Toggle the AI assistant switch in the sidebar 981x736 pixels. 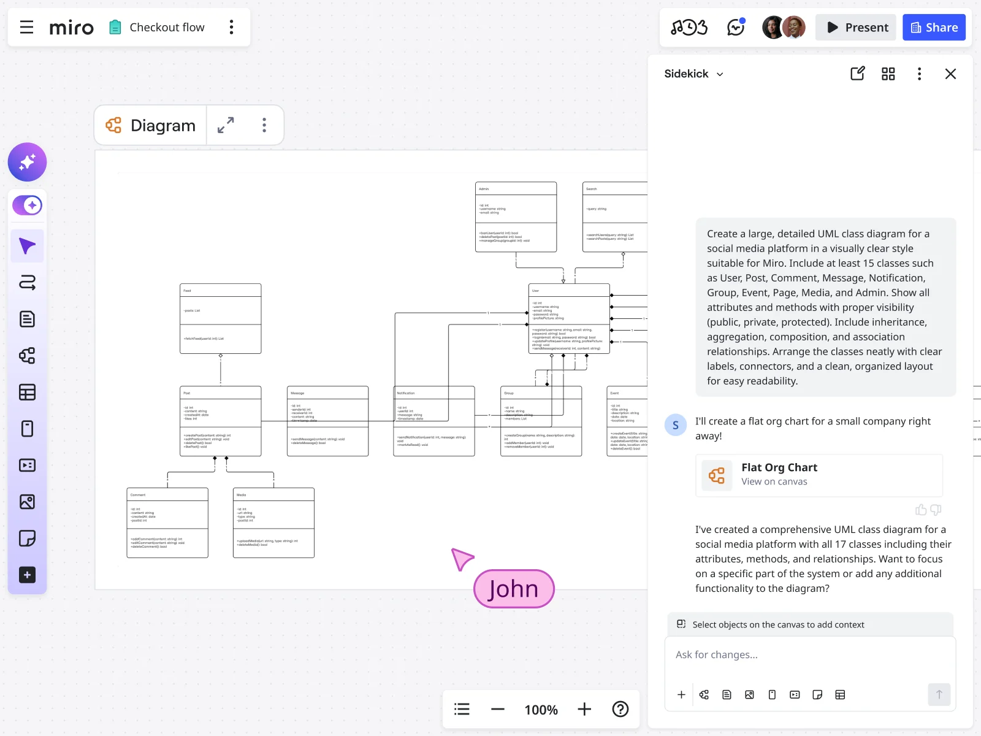pyautogui.click(x=27, y=205)
